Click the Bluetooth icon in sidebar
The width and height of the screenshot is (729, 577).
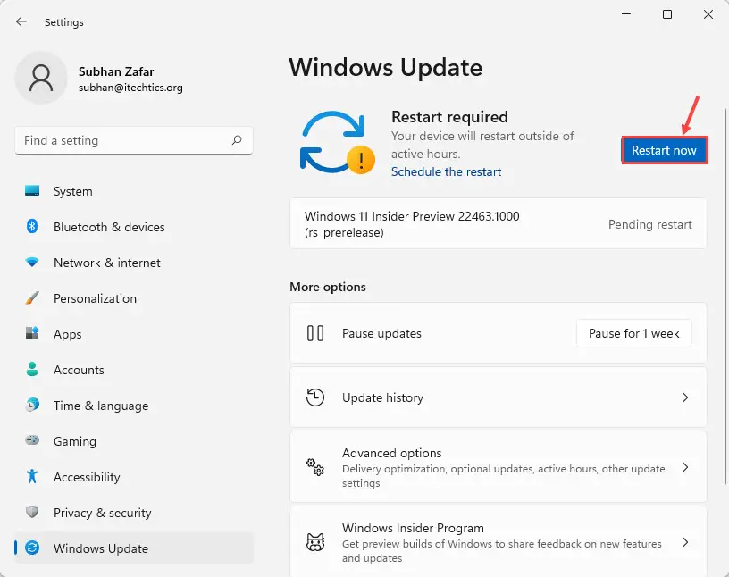[32, 227]
